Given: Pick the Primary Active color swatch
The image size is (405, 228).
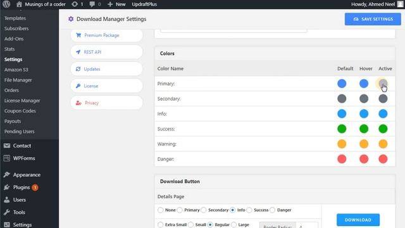Looking at the screenshot, I should [383, 84].
